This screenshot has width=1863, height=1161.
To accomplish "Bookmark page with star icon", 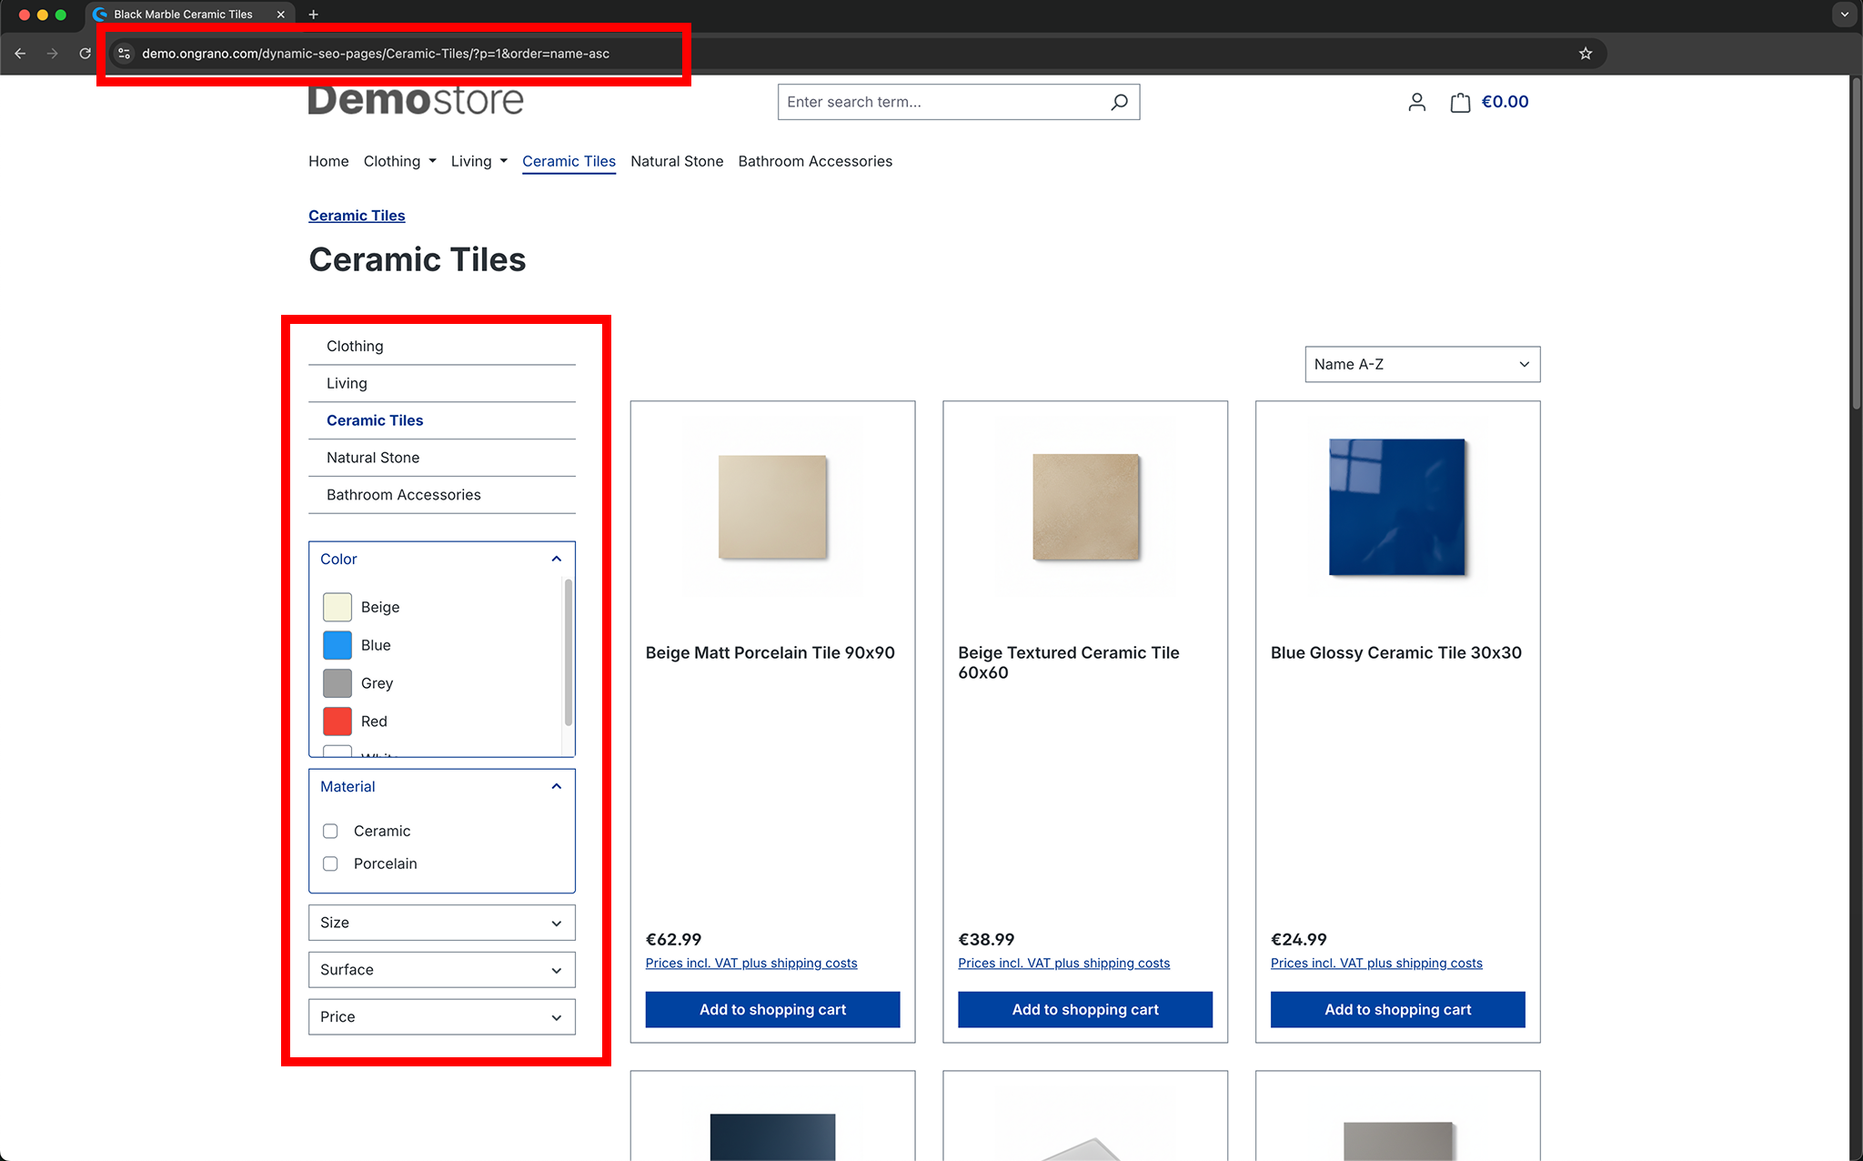I will (x=1586, y=54).
